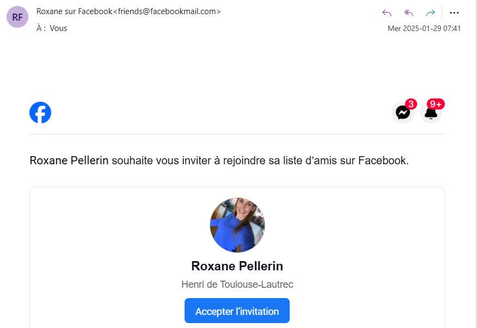Click the red 3 badge on Messenger

(x=411, y=104)
